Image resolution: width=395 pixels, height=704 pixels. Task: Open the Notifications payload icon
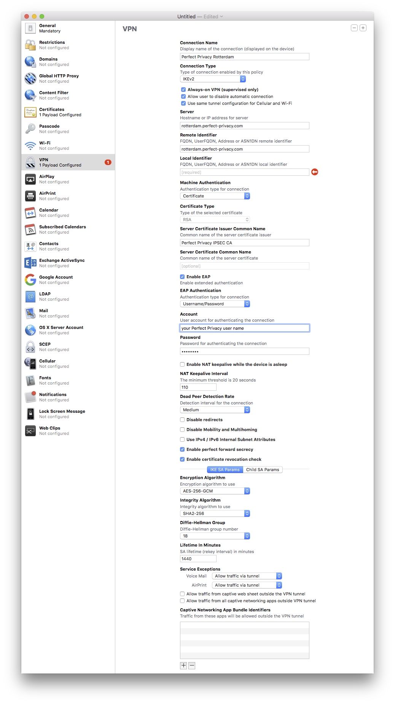coord(30,397)
